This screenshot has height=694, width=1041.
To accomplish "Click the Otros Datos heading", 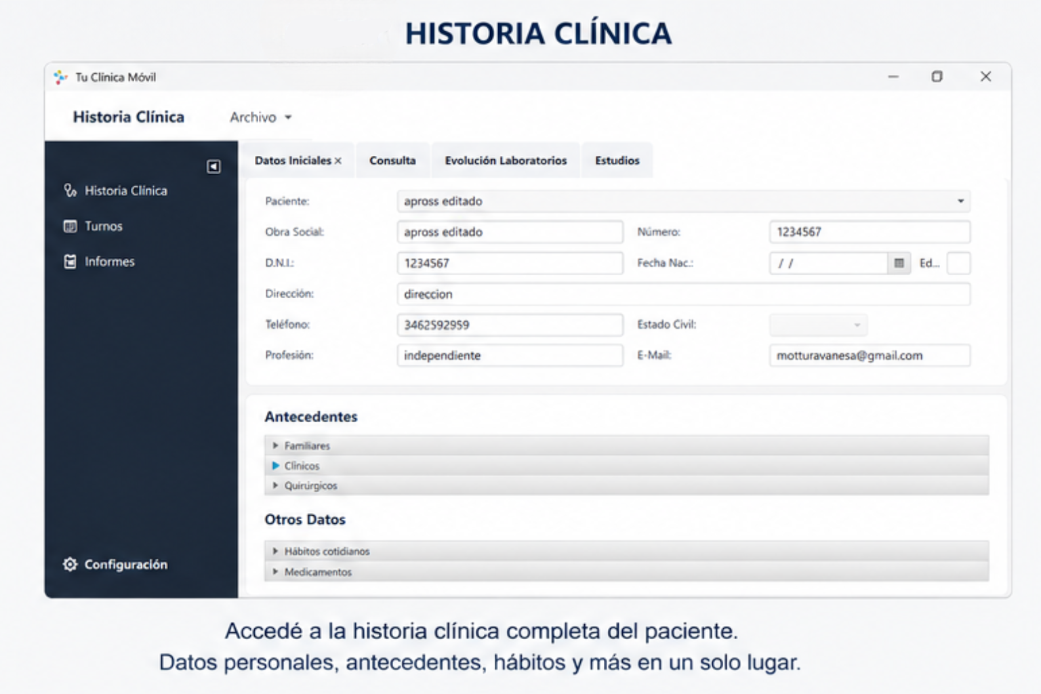I will [x=305, y=520].
